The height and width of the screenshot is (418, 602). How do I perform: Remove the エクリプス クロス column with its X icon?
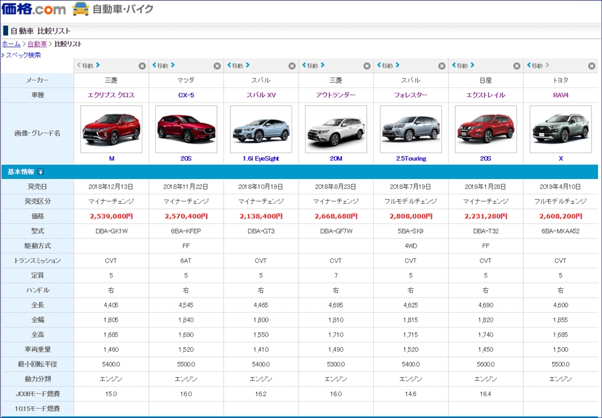pyautogui.click(x=142, y=66)
